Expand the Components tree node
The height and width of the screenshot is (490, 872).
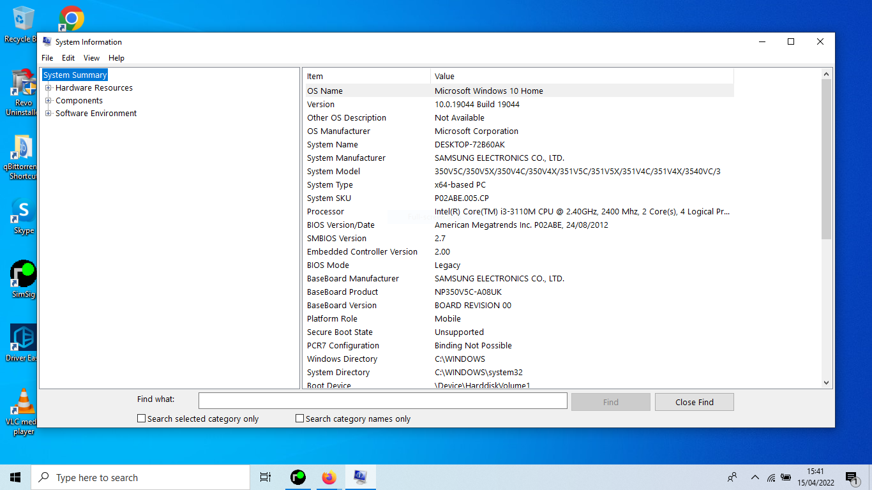click(x=48, y=101)
